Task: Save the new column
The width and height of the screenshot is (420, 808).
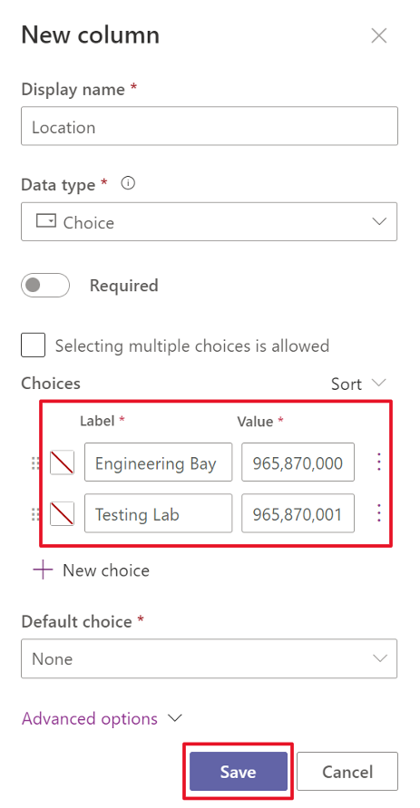Action: (x=238, y=771)
